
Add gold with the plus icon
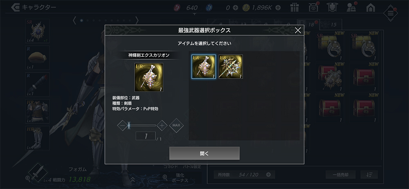click(278, 8)
